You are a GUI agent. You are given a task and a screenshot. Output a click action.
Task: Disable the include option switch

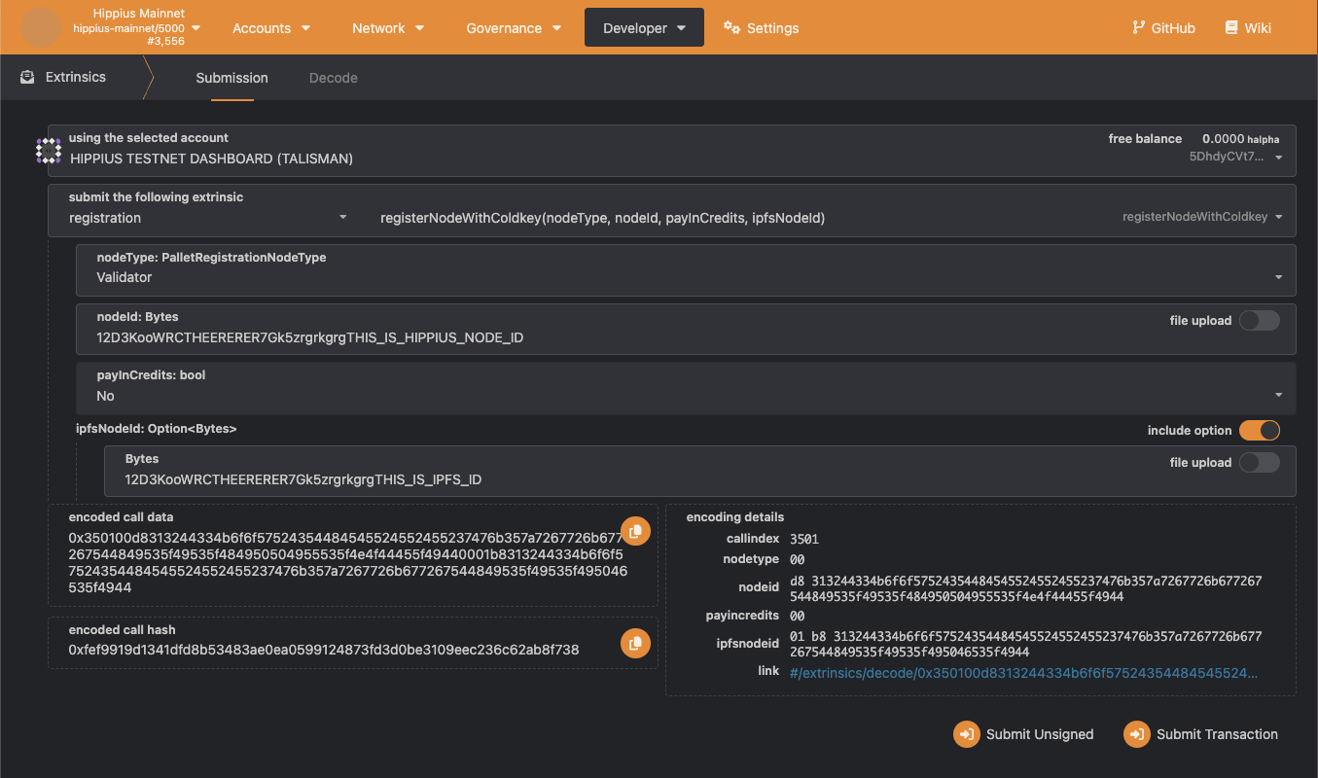(x=1260, y=430)
